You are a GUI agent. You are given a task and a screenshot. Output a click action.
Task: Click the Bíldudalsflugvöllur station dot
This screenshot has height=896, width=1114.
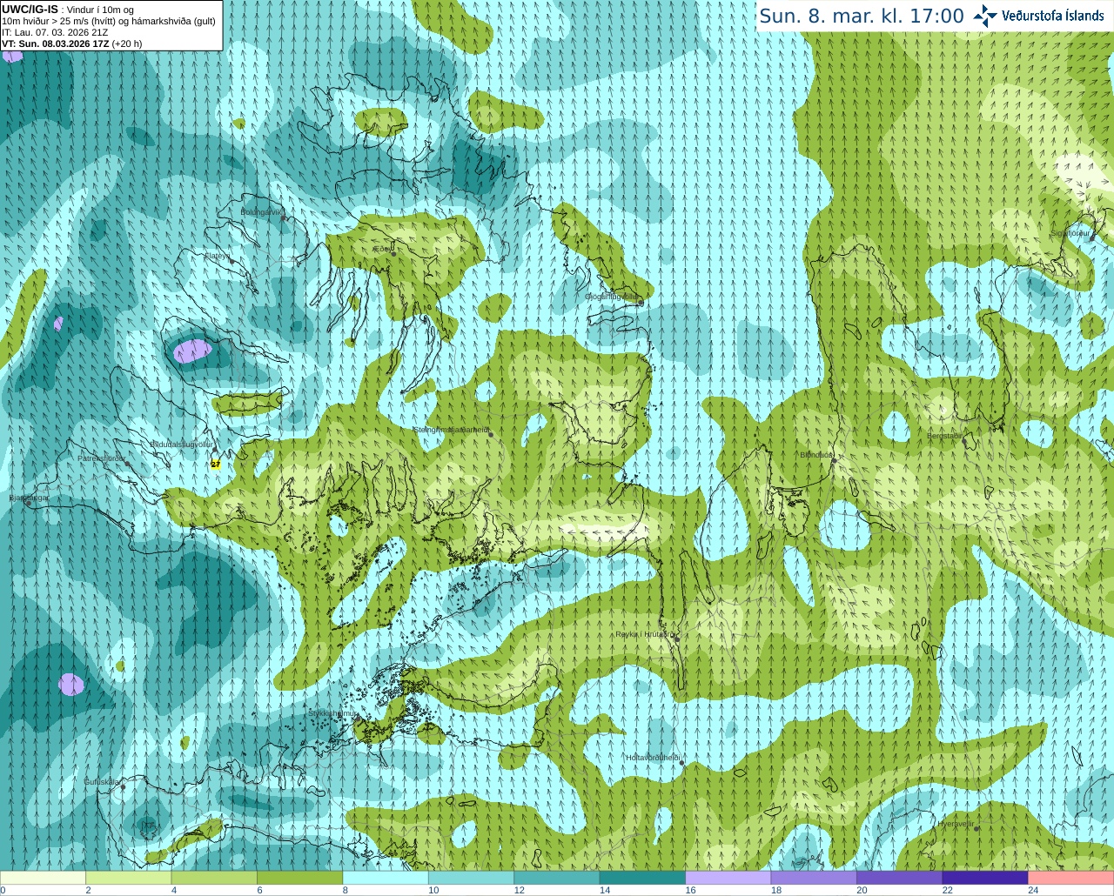pos(215,449)
